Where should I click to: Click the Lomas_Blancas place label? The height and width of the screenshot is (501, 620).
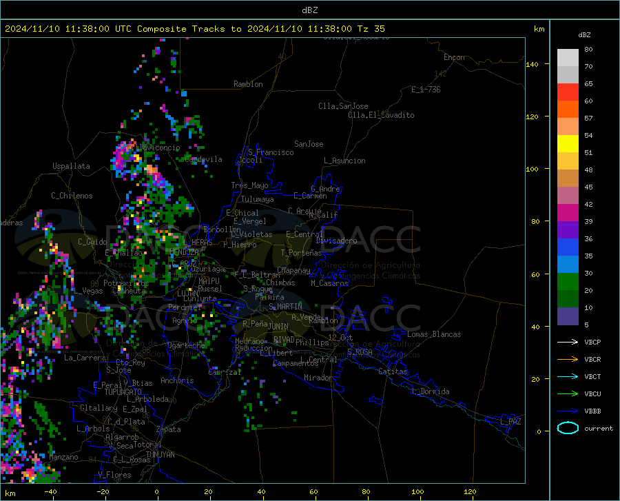[x=434, y=334]
